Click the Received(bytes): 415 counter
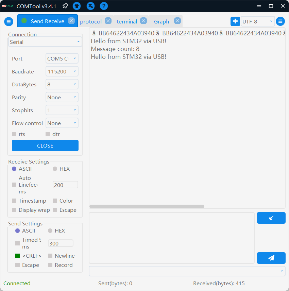 219,284
